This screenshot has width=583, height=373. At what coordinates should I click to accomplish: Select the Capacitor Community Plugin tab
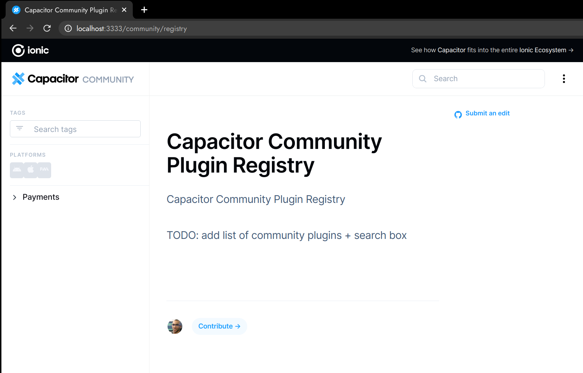pyautogui.click(x=69, y=10)
